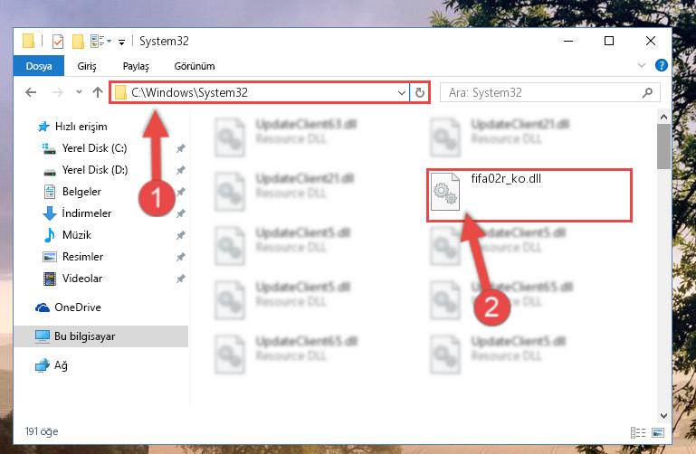
Task: Switch to large thumbnails view icon
Action: 658,432
